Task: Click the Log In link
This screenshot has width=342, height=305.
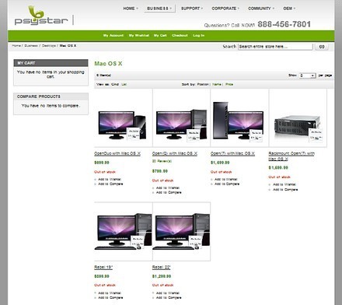Action: pyautogui.click(x=199, y=35)
